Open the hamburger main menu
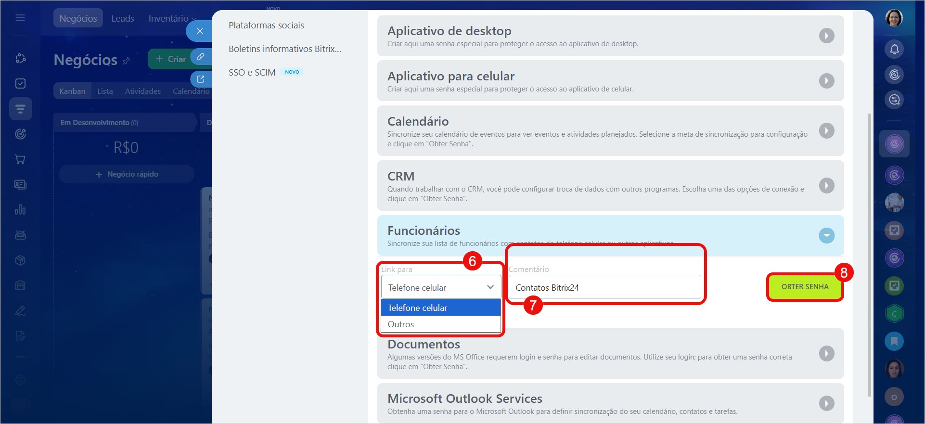The width and height of the screenshot is (925, 424). [20, 18]
